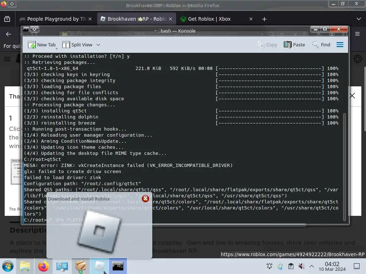Click the Firefox page scrollbar
Screen dimensions: 366x274
[365, 99]
